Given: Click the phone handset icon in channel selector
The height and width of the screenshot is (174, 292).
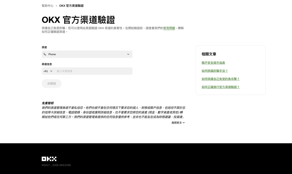Looking at the screenshot, I should coord(45,54).
